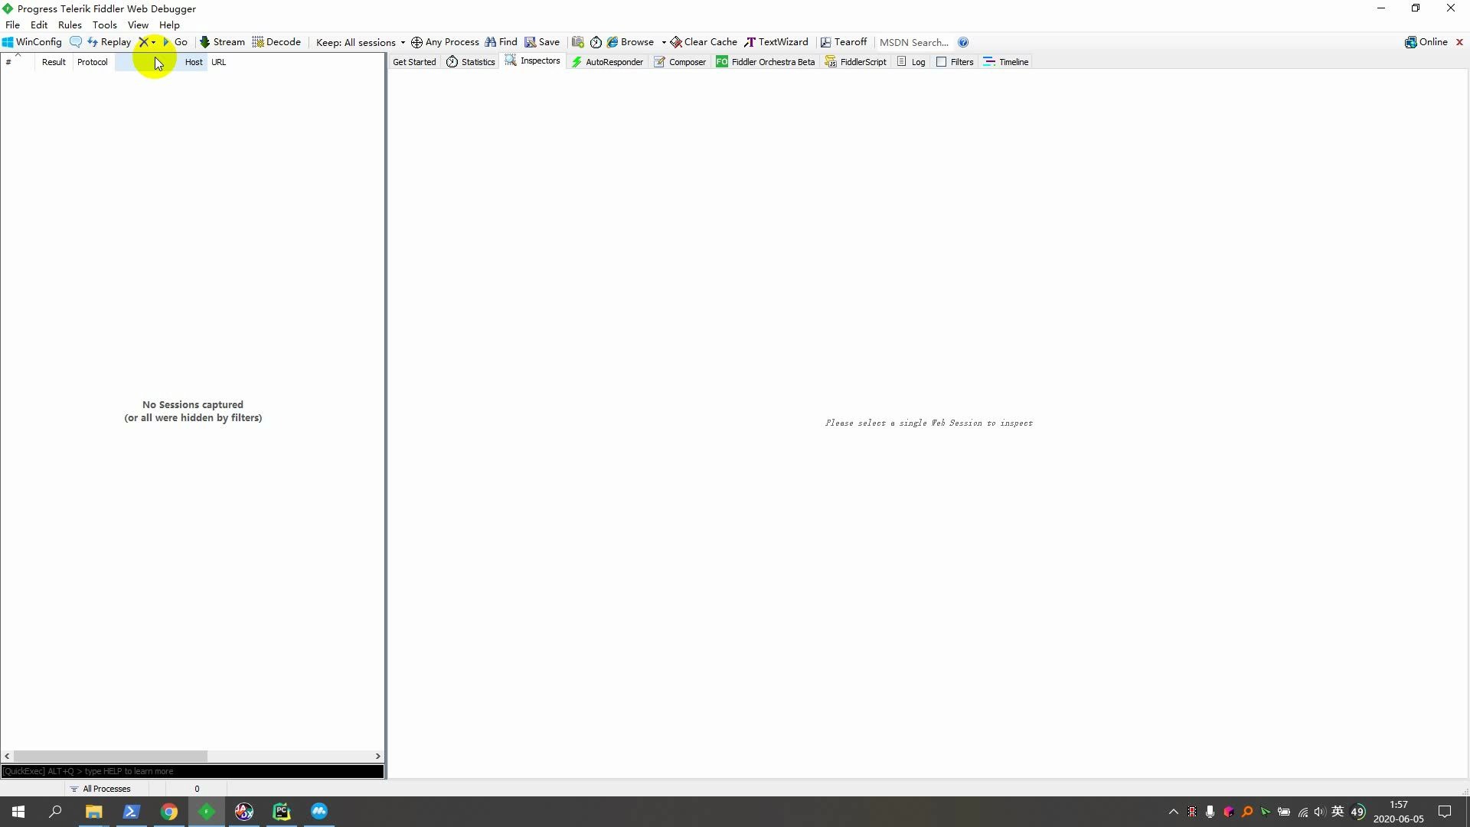This screenshot has height=827, width=1470.
Task: Click the blue help question icon
Action: 963,42
